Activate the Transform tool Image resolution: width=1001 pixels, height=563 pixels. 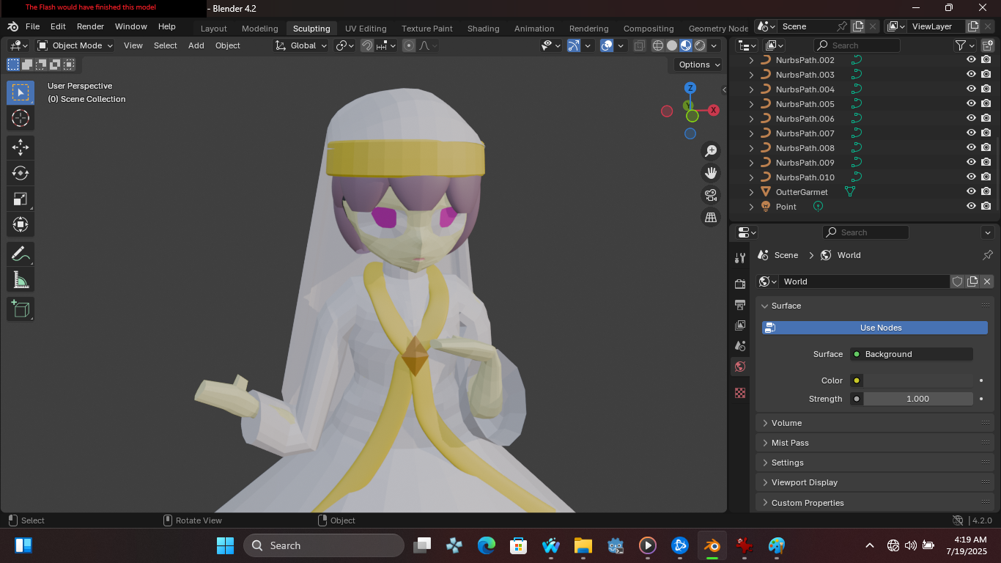(21, 224)
